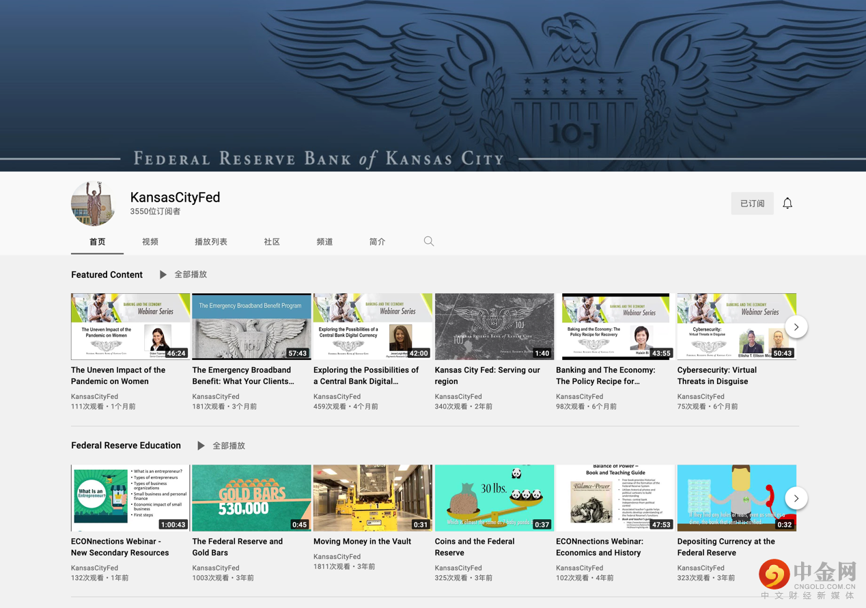Click title The Emergency Broadband Benefit
866x608 pixels.
click(243, 376)
